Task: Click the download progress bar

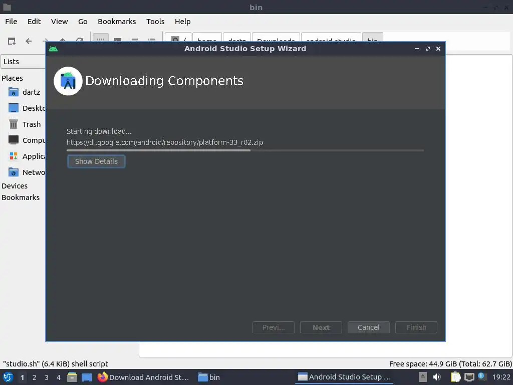Action: [245, 150]
